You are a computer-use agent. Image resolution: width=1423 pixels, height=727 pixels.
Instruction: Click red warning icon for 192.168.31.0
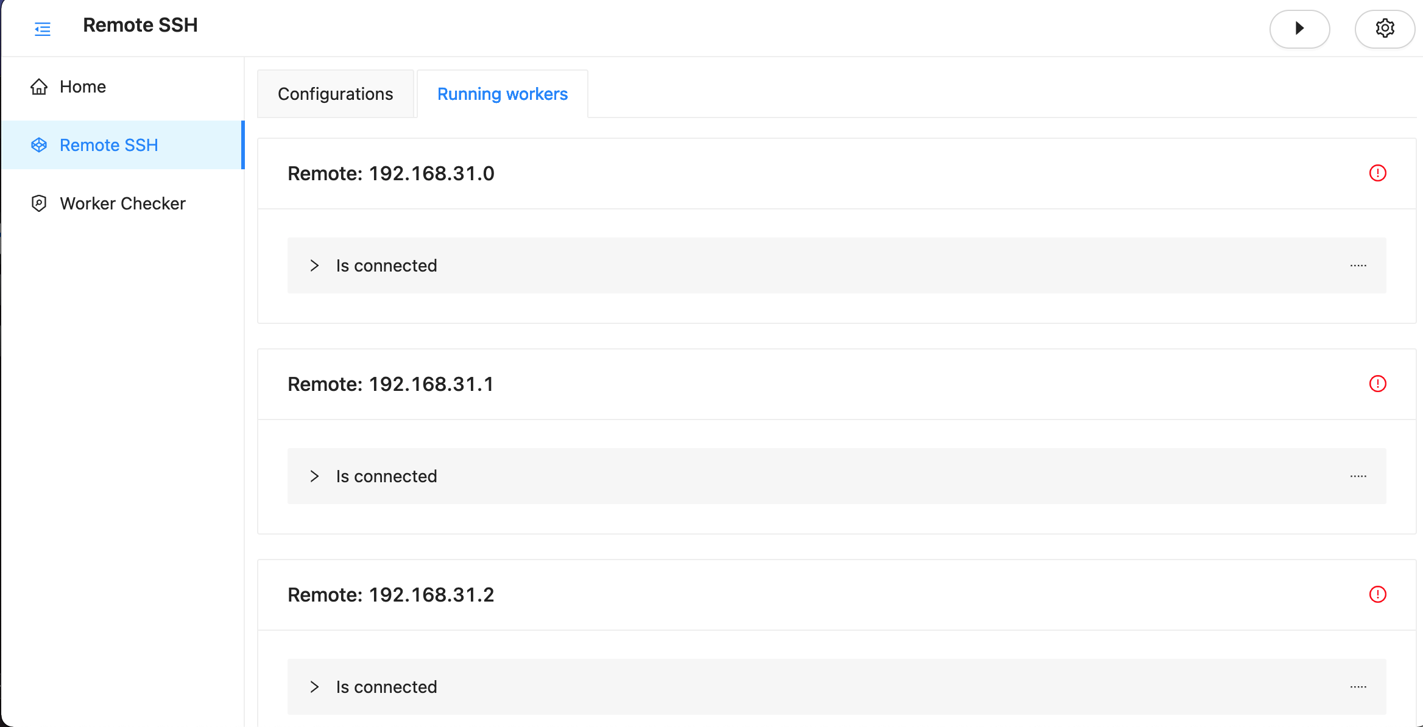[x=1377, y=174]
